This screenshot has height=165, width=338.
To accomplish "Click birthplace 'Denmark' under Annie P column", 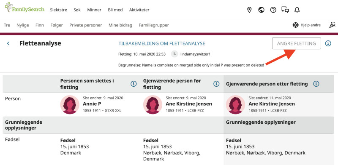I will [71, 153].
